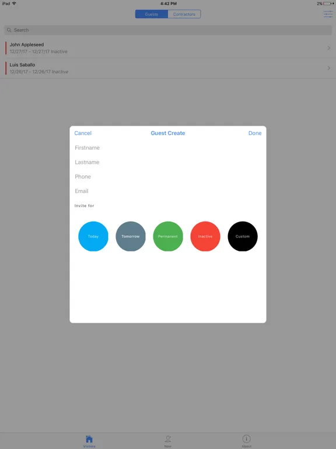Tap the 4:42 PM clock
Image resolution: width=336 pixels, height=449 pixels.
coord(168,4)
